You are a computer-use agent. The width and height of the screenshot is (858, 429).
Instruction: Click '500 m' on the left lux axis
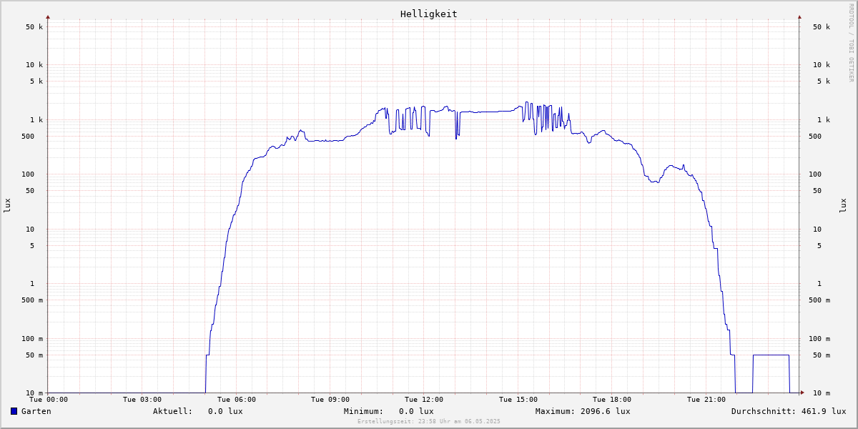coord(32,300)
